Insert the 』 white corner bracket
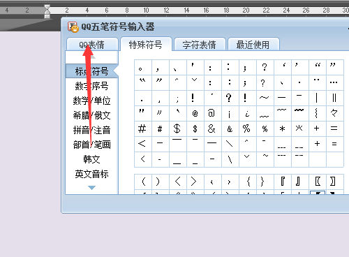Viewport: 349px width, 257px height. click(x=300, y=182)
